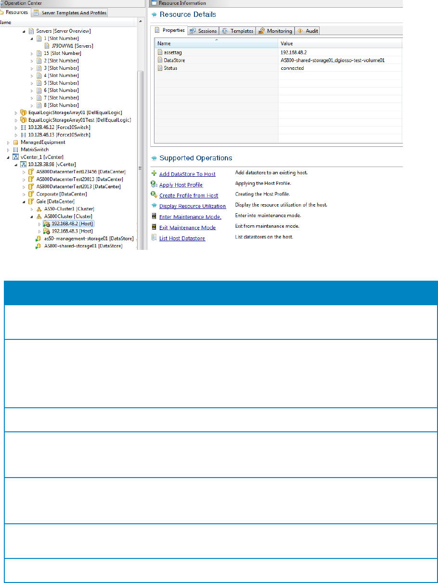Switch to the Sessions tab
This screenshot has height=583, width=438.
click(203, 31)
